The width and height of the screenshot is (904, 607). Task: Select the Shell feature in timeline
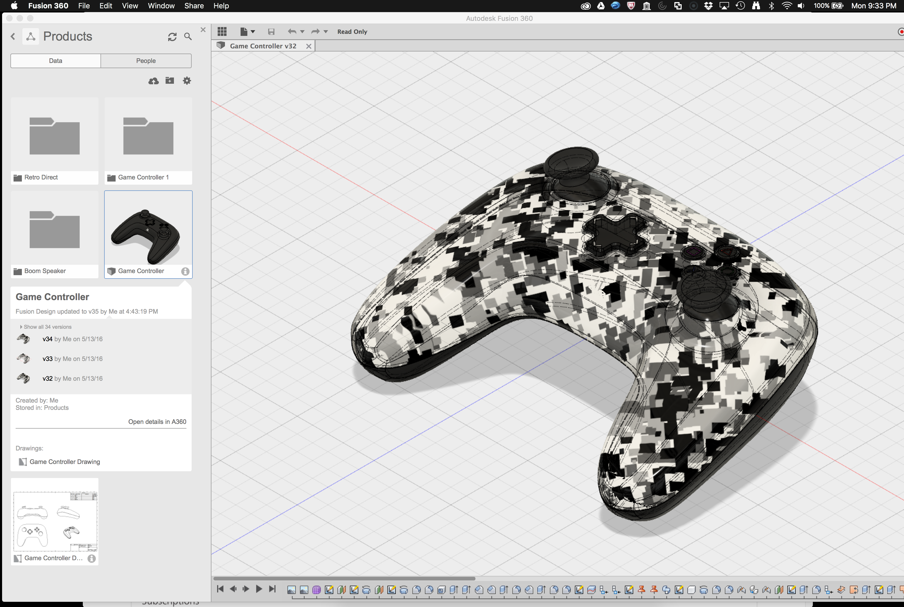point(441,590)
